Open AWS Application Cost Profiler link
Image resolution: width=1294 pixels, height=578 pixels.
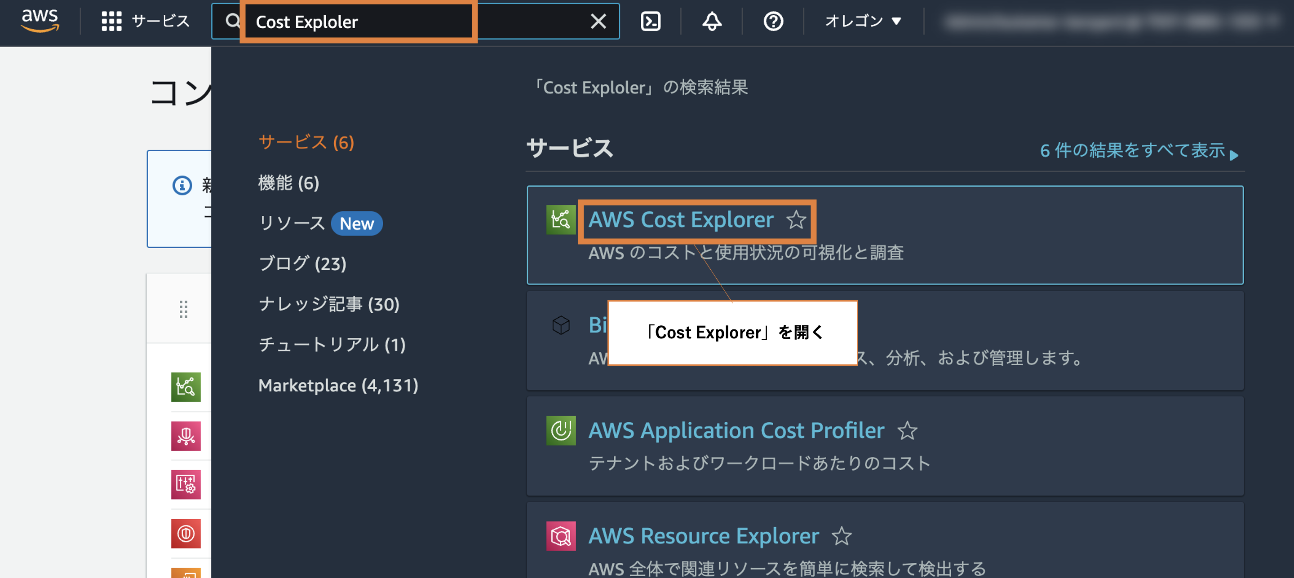(736, 430)
